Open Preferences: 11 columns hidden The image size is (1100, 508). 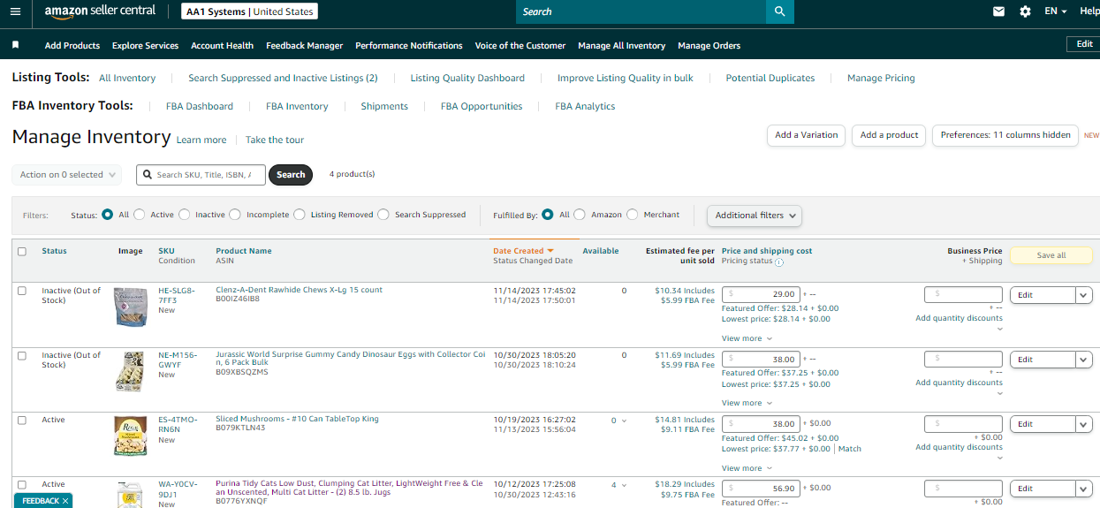[1005, 135]
